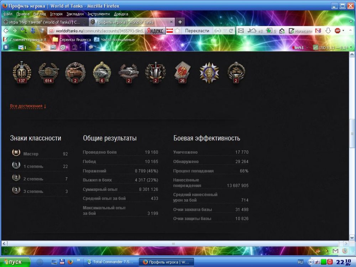Click the horizontal scrollbar thumb

(x=173, y=244)
